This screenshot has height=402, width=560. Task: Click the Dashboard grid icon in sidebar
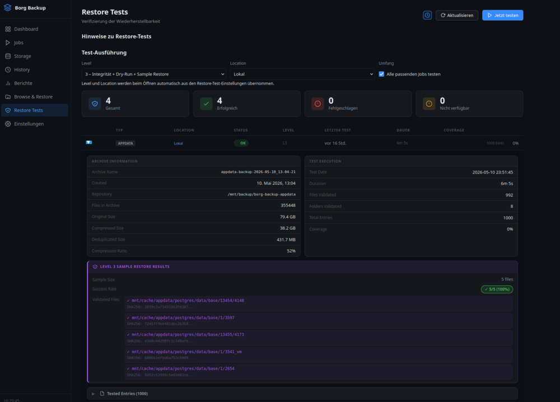[8, 29]
